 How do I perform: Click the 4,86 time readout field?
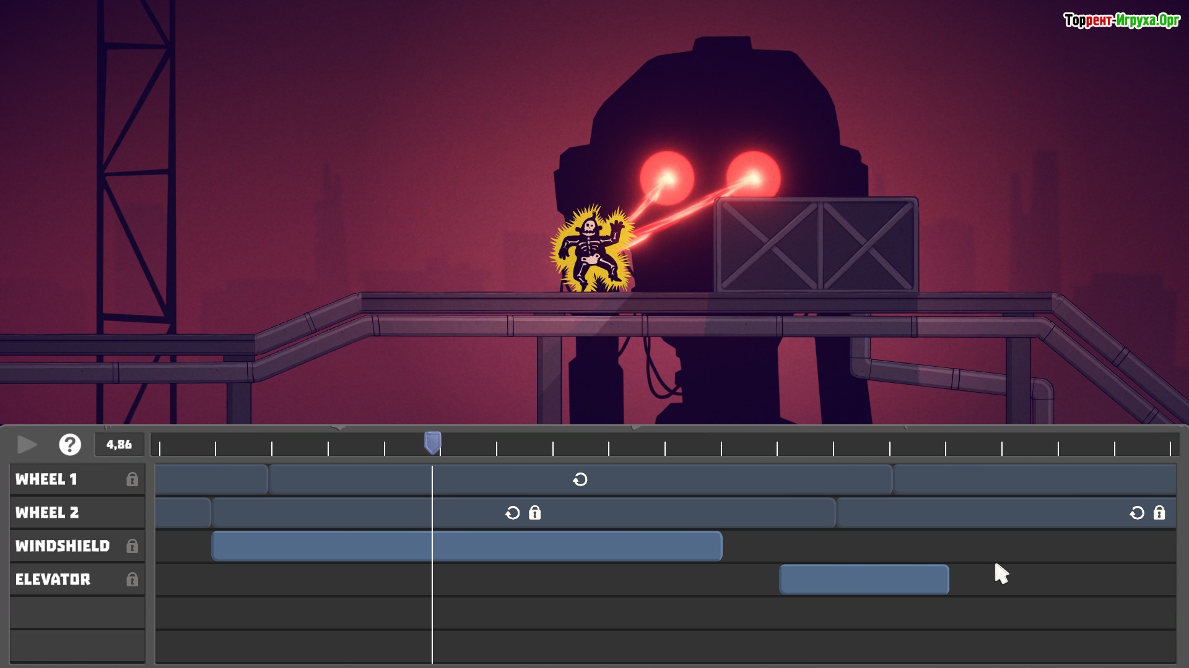pos(119,445)
